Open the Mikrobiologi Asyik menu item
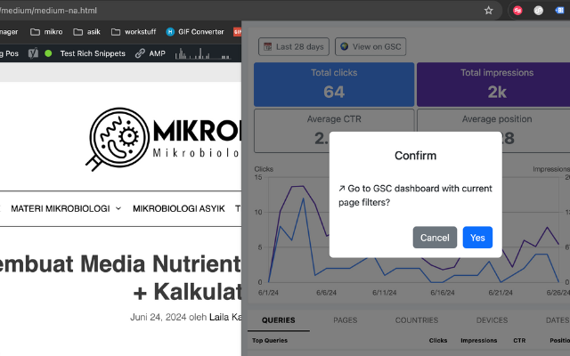Screen dimensions: 570x356 pyautogui.click(x=179, y=208)
